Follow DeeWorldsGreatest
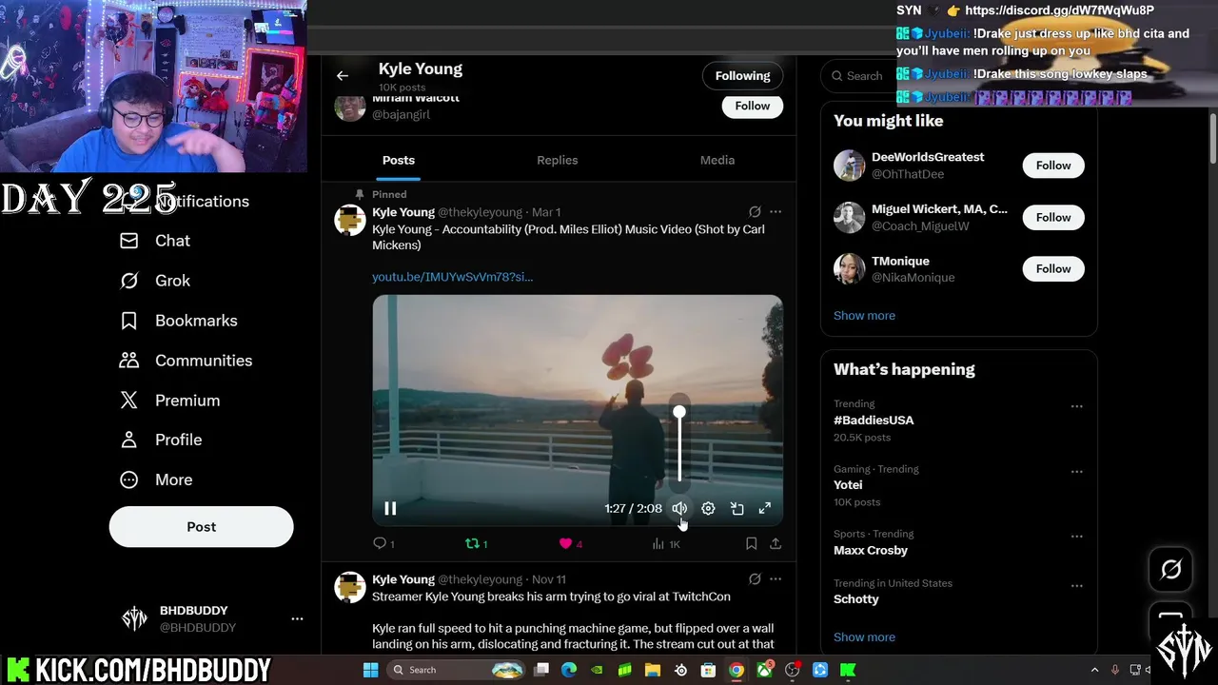This screenshot has height=685, width=1218. point(1053,166)
